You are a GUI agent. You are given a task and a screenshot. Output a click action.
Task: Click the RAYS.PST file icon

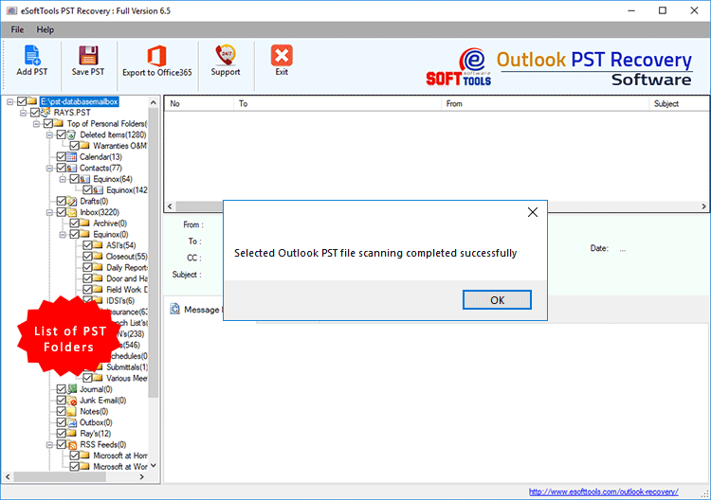(x=46, y=113)
